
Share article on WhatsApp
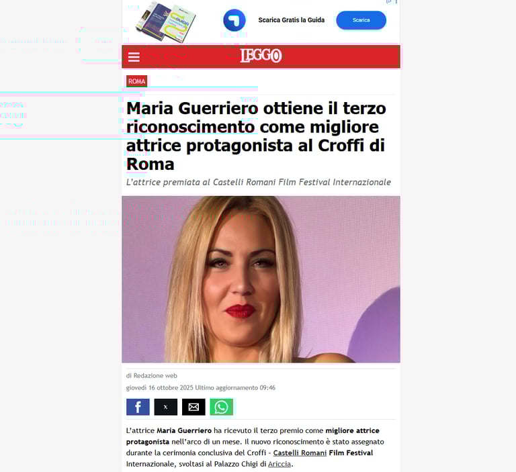coord(222,407)
